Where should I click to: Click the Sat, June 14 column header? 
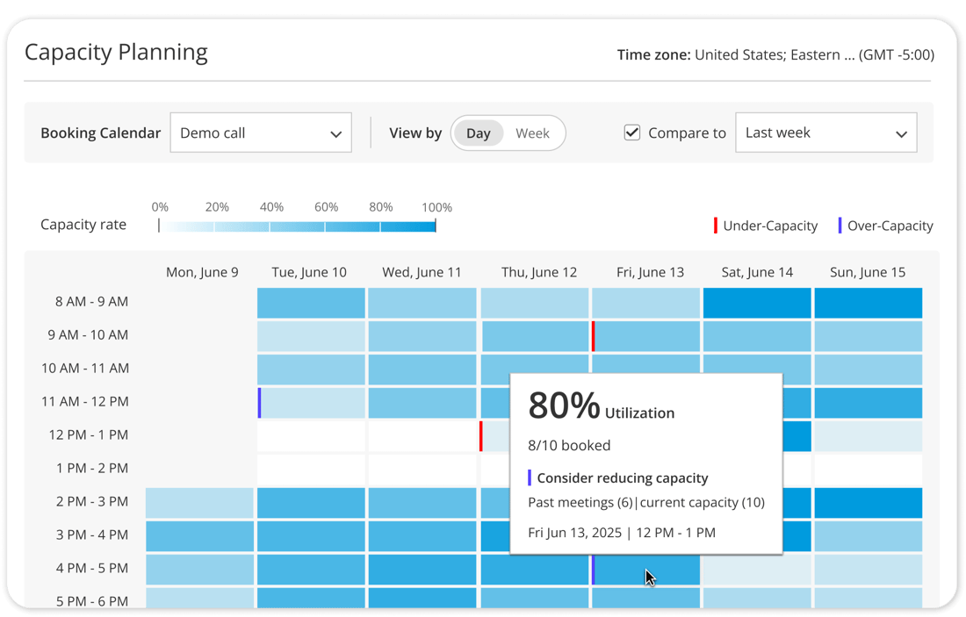point(757,272)
